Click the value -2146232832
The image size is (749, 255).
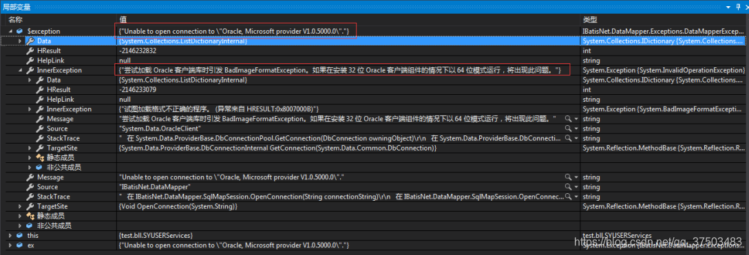138,51
